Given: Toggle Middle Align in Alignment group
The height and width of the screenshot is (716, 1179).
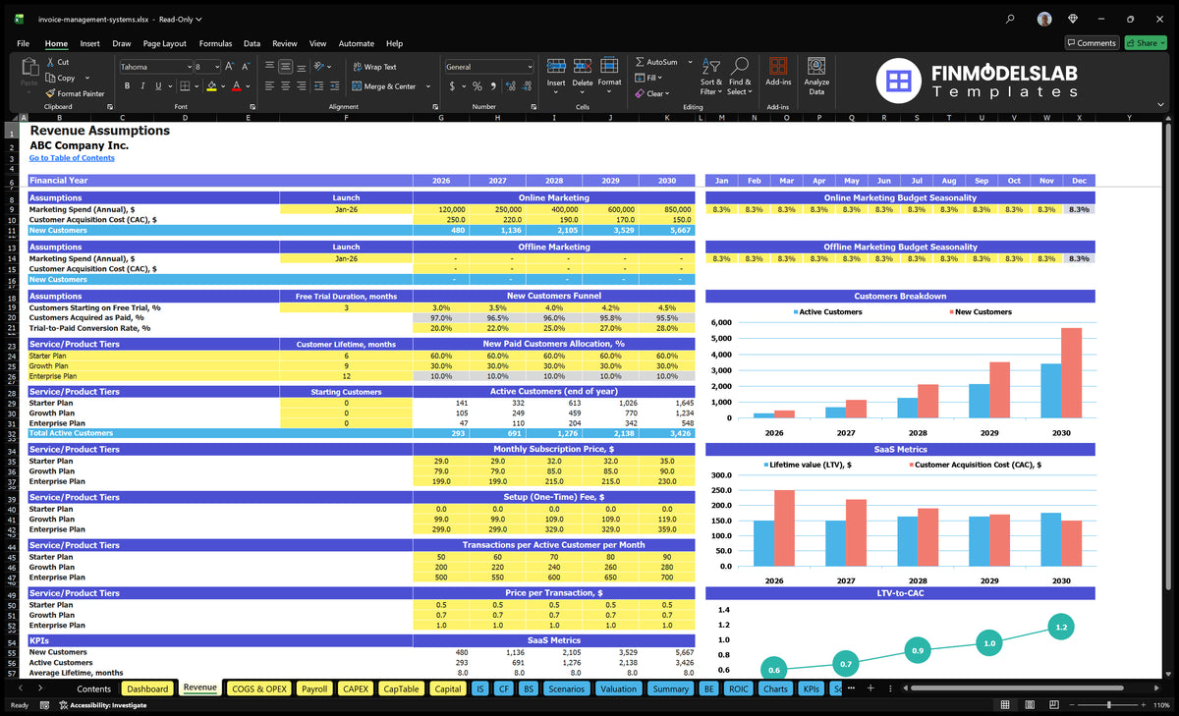Looking at the screenshot, I should click(x=286, y=67).
